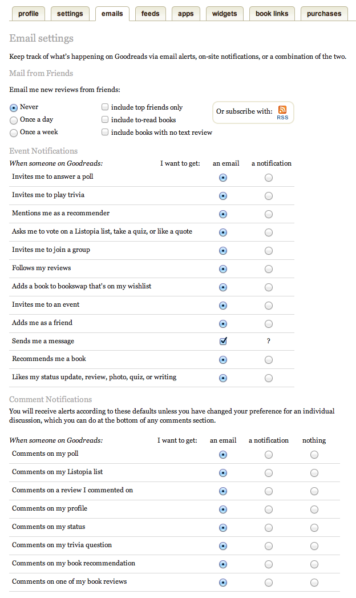Switch to the profile tab
Viewport: 356px width, 598px height.
coord(28,13)
